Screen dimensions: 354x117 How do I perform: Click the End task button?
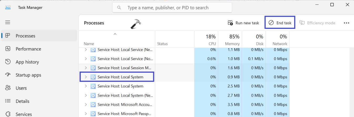[280, 23]
